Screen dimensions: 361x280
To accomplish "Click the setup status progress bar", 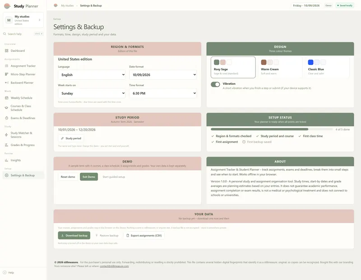I will tap(272, 129).
